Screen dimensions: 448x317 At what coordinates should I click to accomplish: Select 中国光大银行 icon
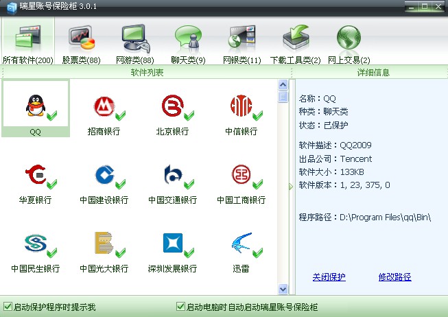click(104, 243)
